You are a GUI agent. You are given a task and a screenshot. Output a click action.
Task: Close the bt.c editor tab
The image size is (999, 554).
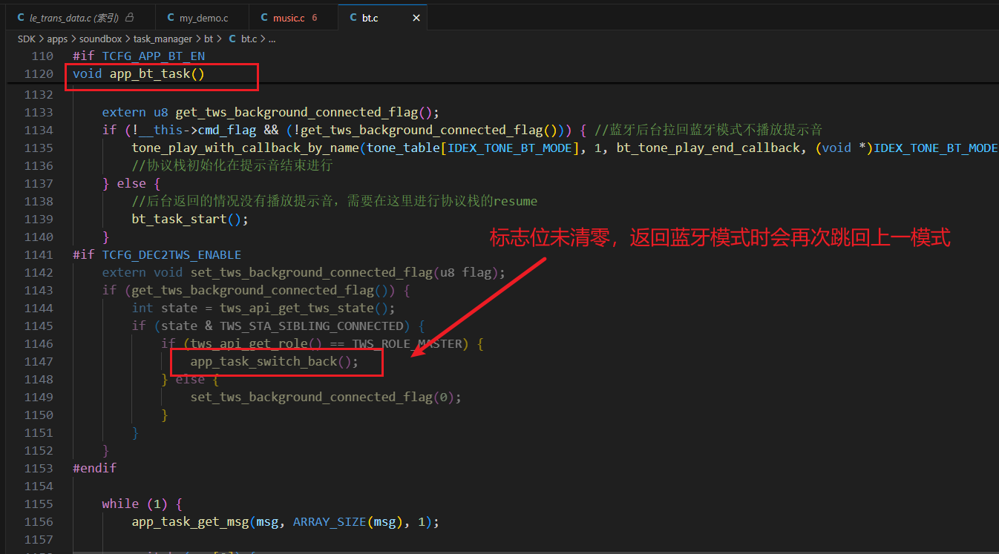(x=416, y=18)
